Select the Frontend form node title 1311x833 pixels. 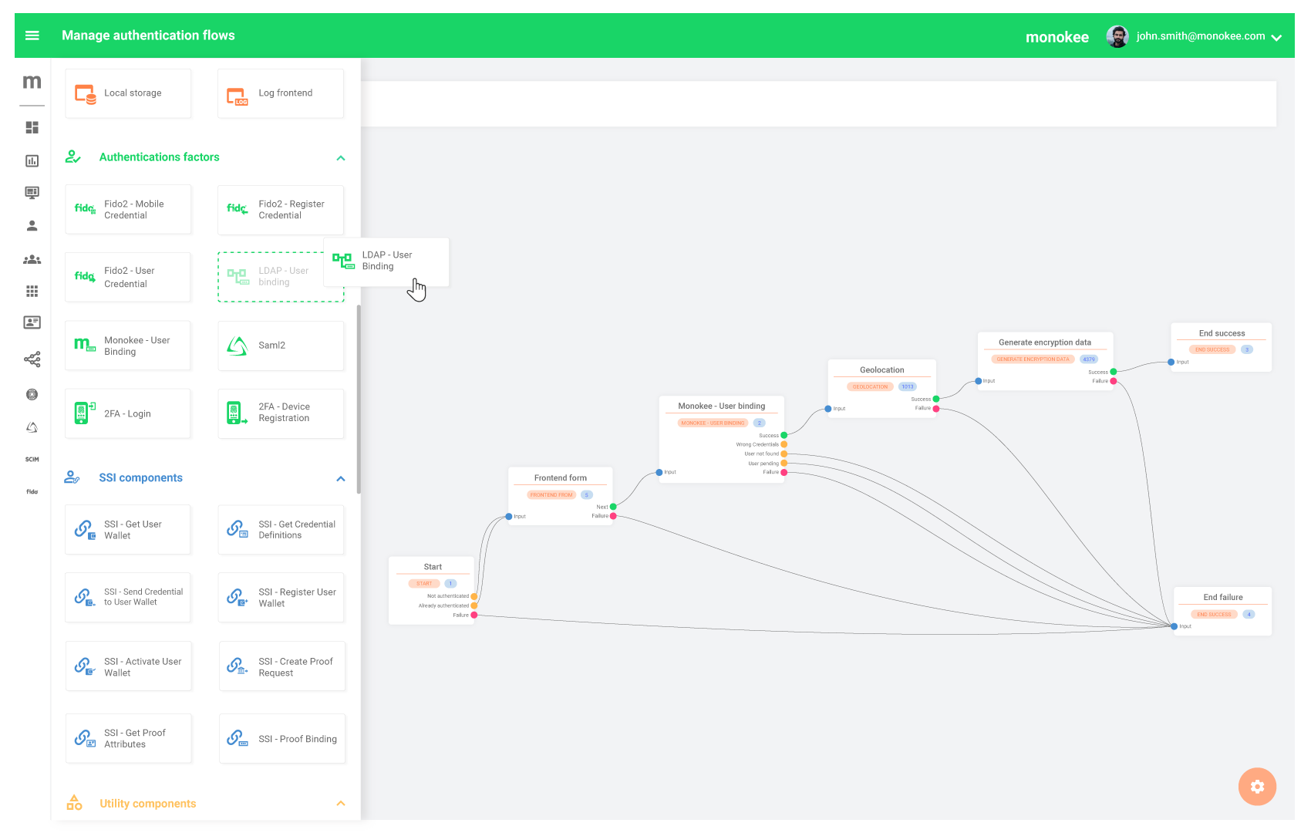pyautogui.click(x=561, y=478)
